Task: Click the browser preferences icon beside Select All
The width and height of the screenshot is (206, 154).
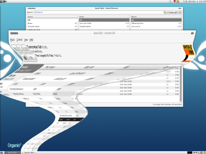Action: coord(180,12)
